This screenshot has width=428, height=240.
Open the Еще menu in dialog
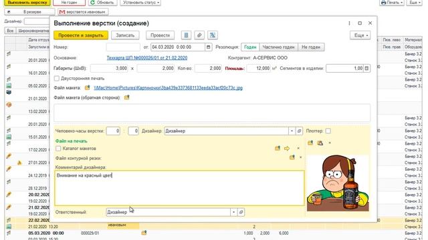[360, 35]
